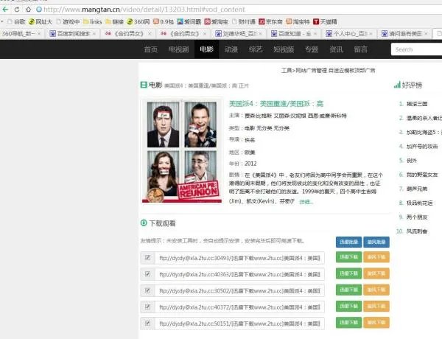Close the 刘德华吧 browser tab
442x339 pixels.
261,34
